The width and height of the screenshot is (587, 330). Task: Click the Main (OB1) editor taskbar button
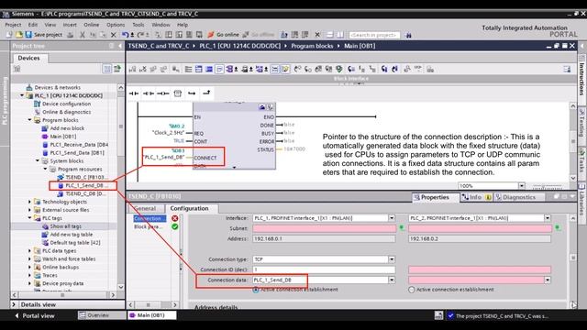pyautogui.click(x=151, y=315)
